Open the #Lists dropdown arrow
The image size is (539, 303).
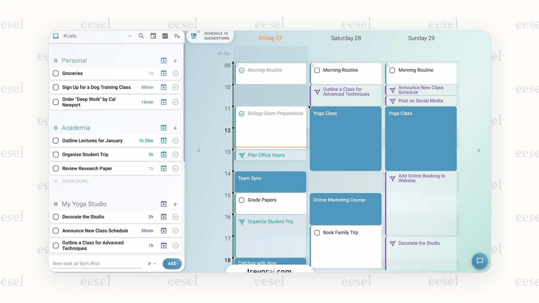click(130, 36)
